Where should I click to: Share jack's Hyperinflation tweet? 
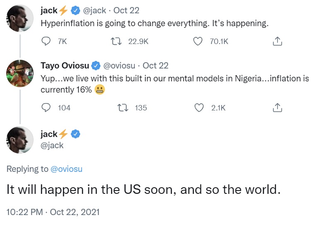coord(277,41)
